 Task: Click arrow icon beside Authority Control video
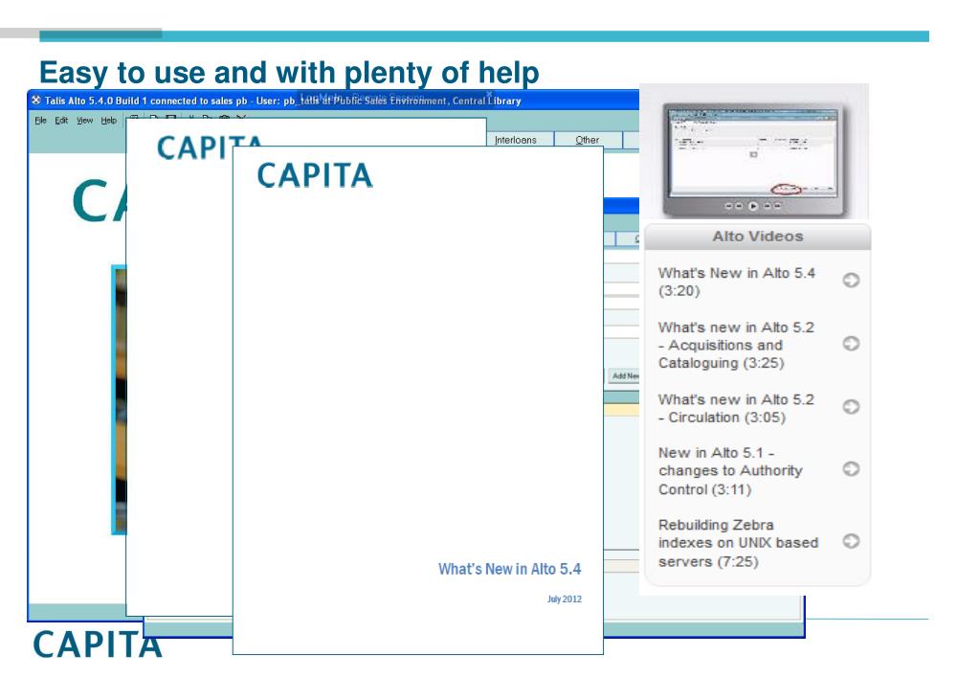pyautogui.click(x=851, y=468)
